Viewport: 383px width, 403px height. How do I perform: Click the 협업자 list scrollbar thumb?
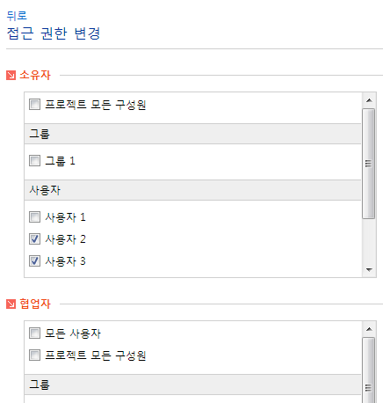369,370
